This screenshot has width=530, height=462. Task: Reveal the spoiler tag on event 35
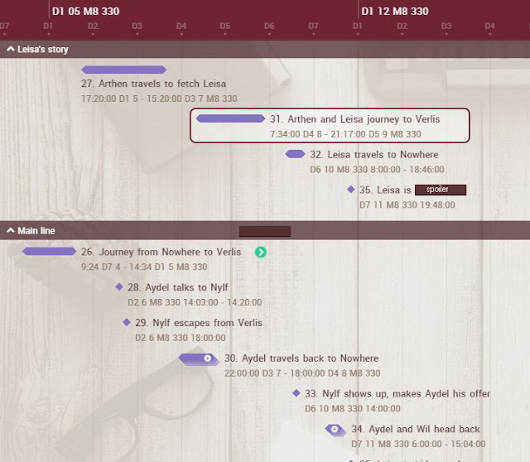(x=441, y=190)
